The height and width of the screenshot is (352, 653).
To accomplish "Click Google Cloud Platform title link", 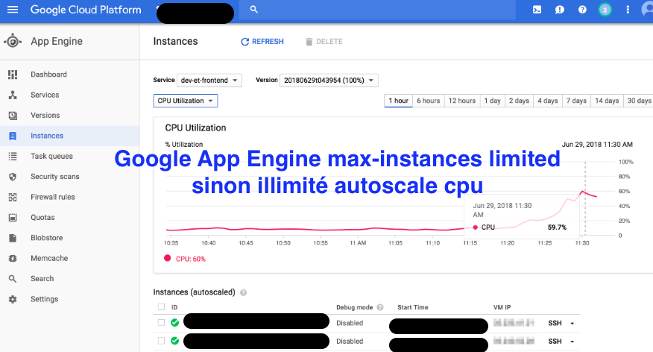I will click(86, 10).
